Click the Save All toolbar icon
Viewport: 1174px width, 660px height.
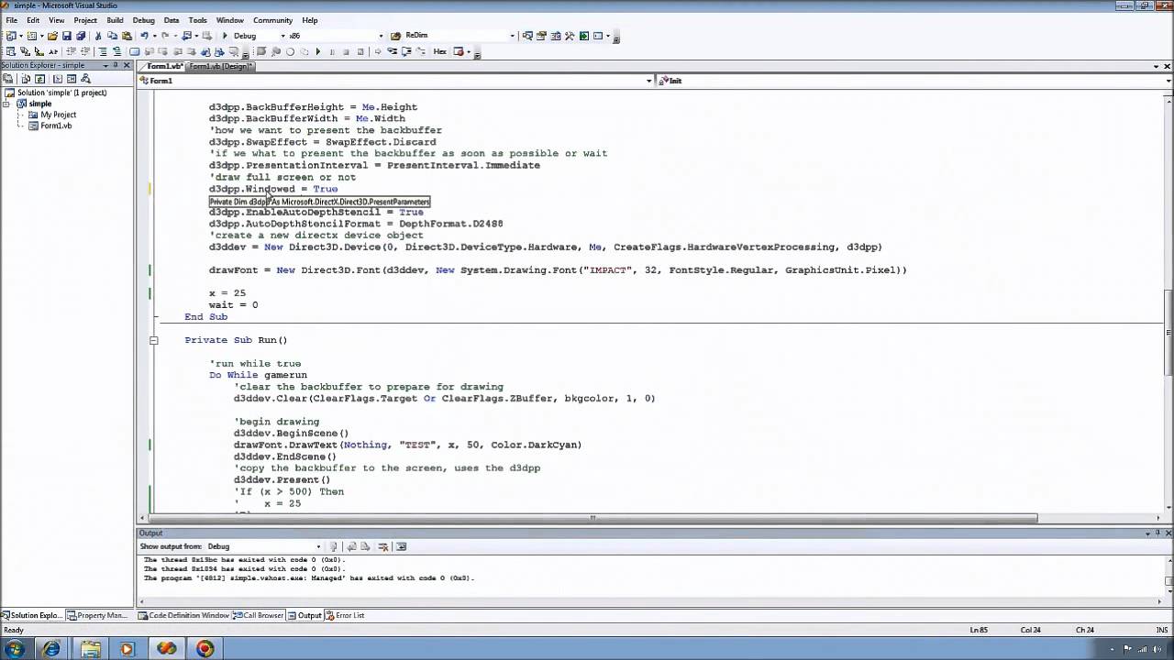[81, 36]
